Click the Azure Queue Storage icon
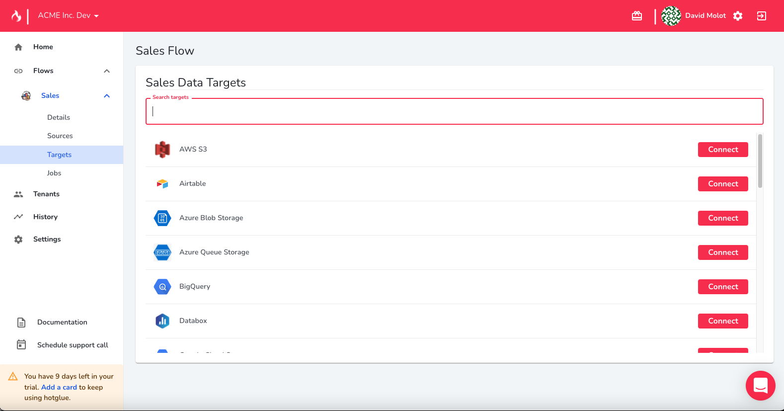This screenshot has height=411, width=784. pyautogui.click(x=162, y=252)
